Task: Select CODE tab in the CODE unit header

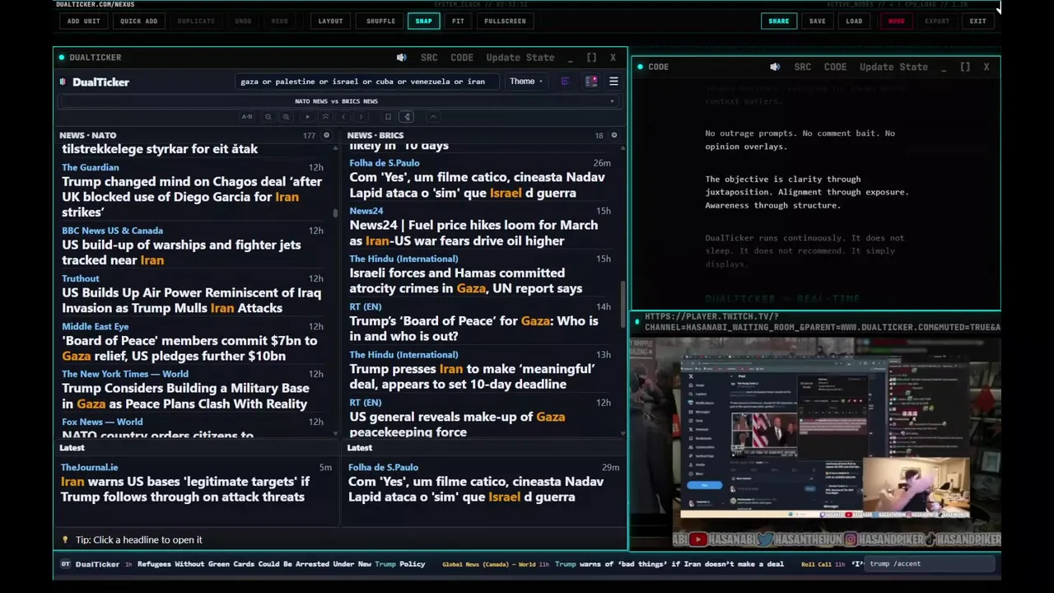Action: pyautogui.click(x=835, y=67)
